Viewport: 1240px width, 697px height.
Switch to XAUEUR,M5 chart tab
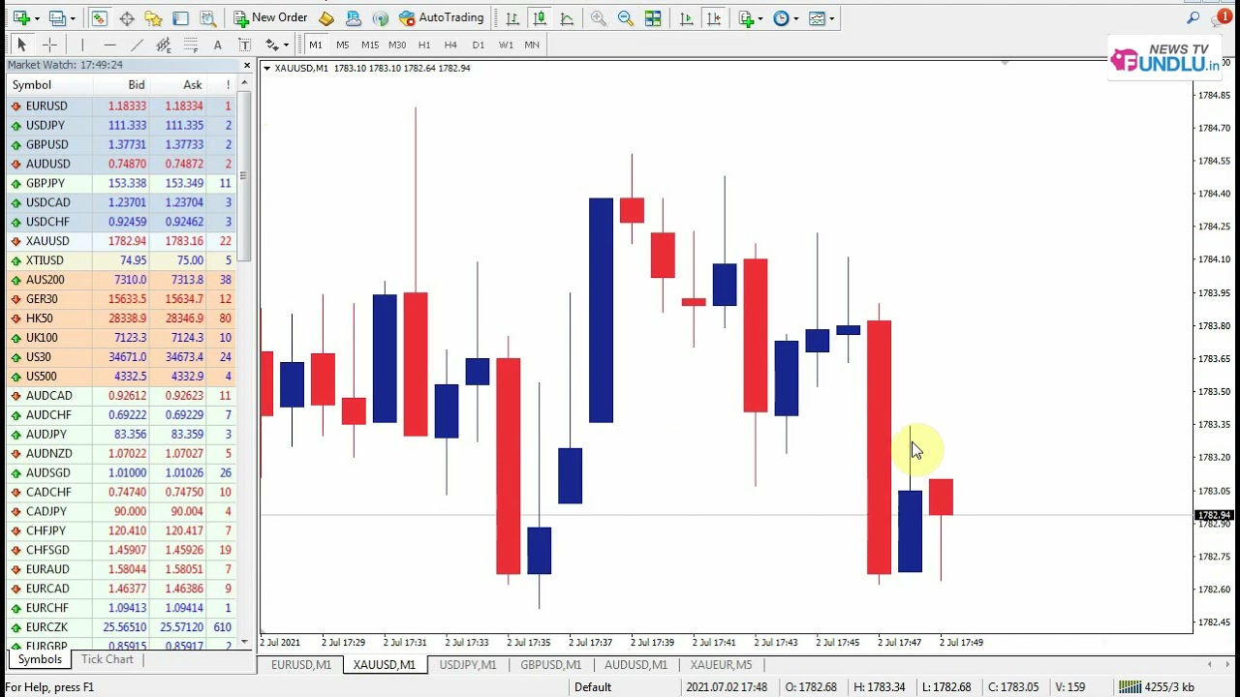click(x=721, y=665)
